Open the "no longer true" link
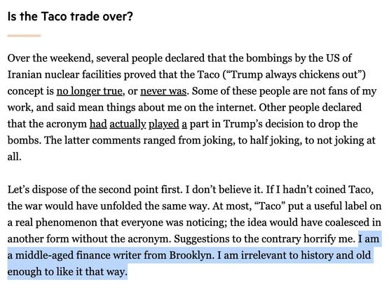This screenshot has width=389, height=291. coord(89,91)
